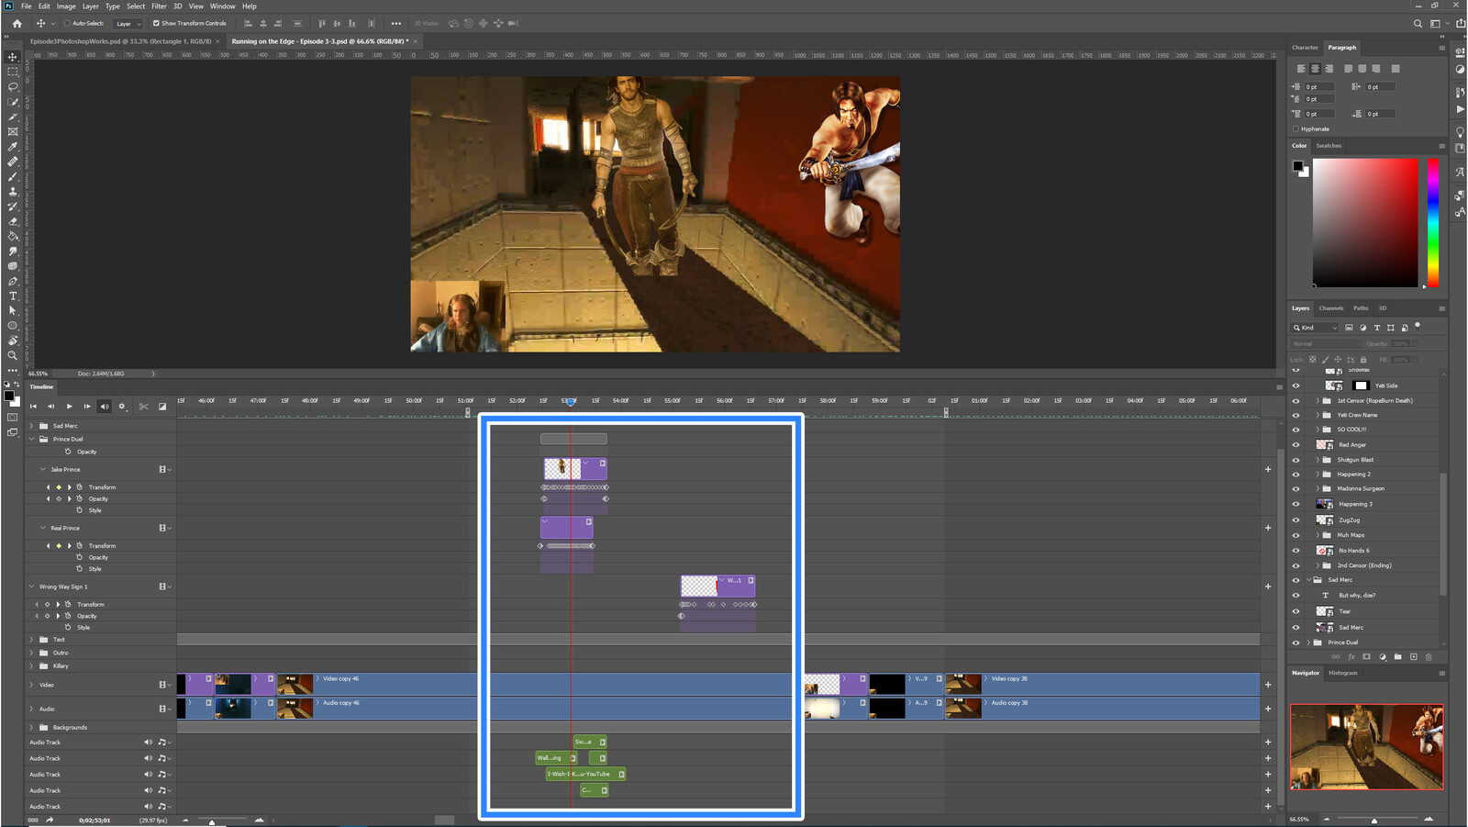Collapse the Prince Duel timeline group
This screenshot has width=1468, height=827.
tap(32, 439)
